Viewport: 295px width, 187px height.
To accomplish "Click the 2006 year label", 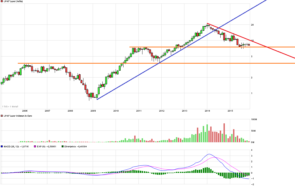I will 25,111.
